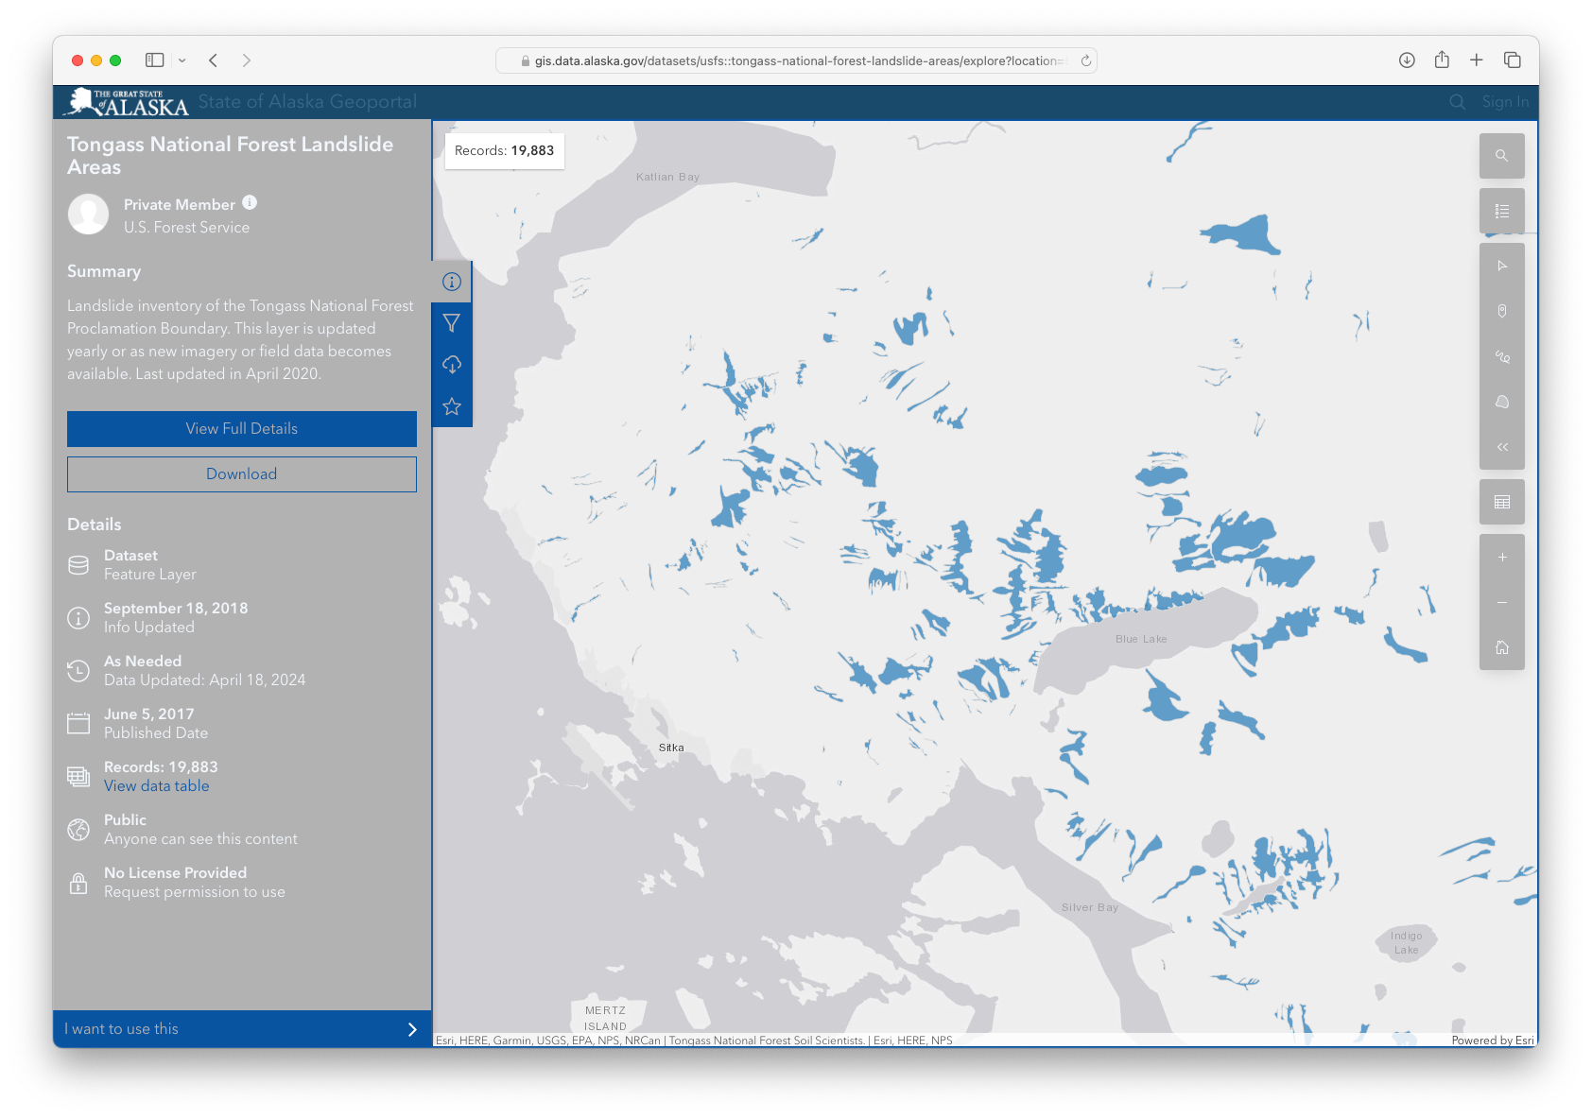Select Sign In on the Geoportal header

(1504, 101)
